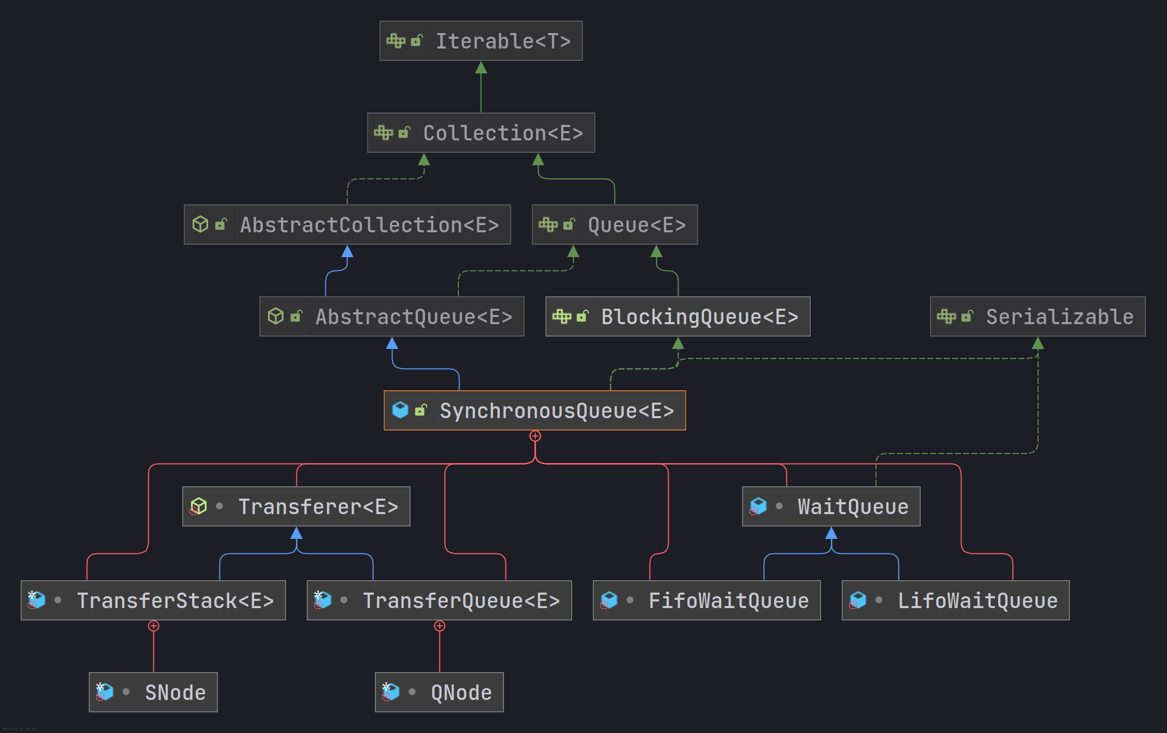
Task: Click the class icon on the WaitQueue node
Action: (758, 506)
